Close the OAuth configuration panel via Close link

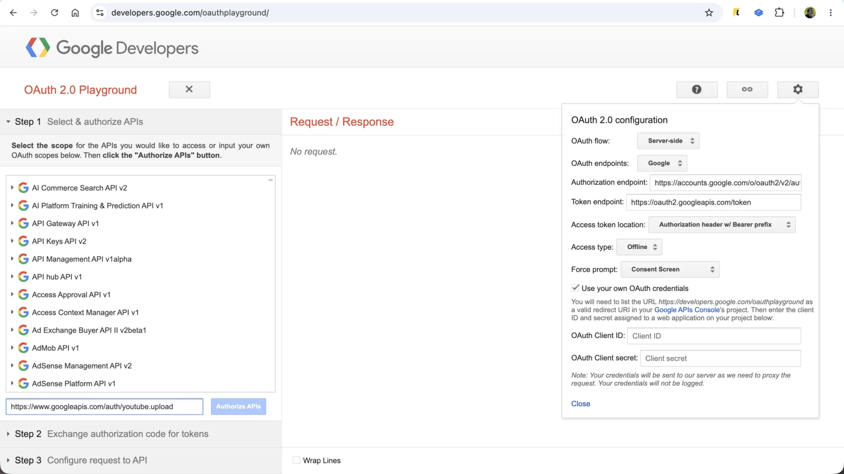[581, 404]
